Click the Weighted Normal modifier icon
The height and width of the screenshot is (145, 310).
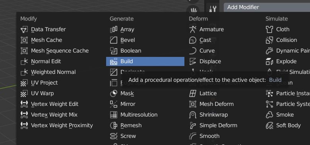[x=24, y=72]
